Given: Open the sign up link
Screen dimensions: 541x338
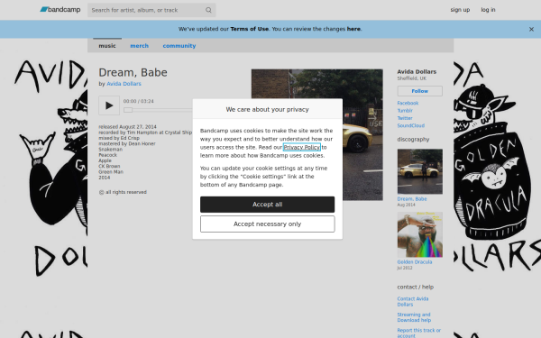Looking at the screenshot, I should click(460, 10).
